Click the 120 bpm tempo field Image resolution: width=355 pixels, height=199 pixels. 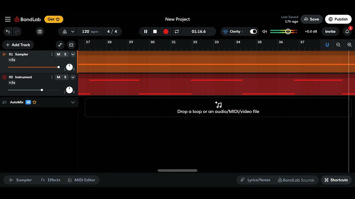[x=90, y=32]
